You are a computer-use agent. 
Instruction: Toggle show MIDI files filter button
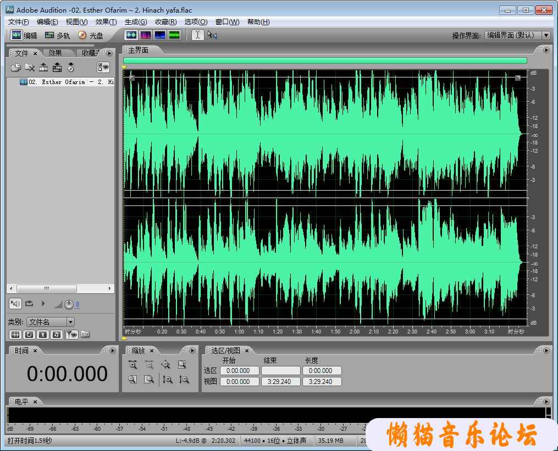(x=56, y=335)
